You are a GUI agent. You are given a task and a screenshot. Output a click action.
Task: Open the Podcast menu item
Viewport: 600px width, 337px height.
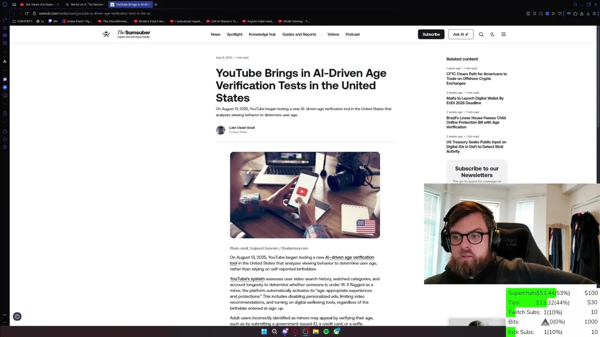click(x=352, y=34)
